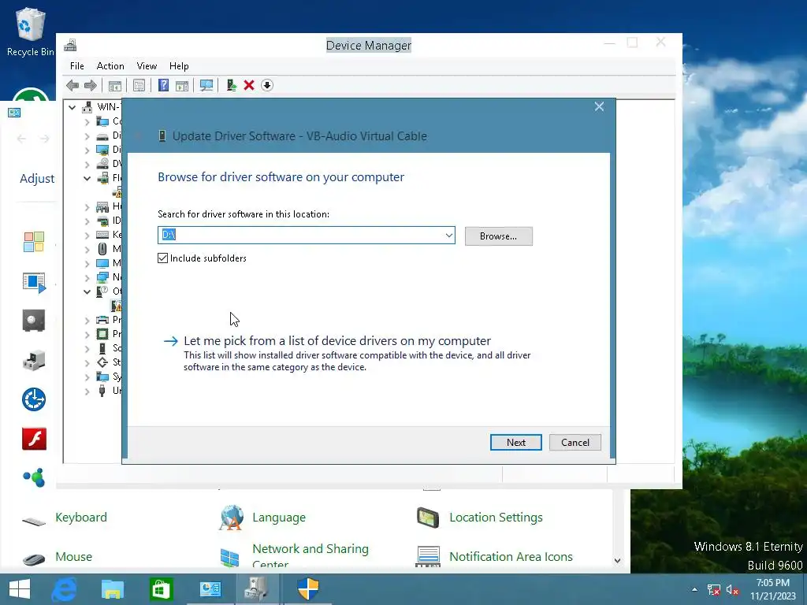This screenshot has height=605, width=807.
Task: Open Network and Sharing Center link
Action: (311, 556)
